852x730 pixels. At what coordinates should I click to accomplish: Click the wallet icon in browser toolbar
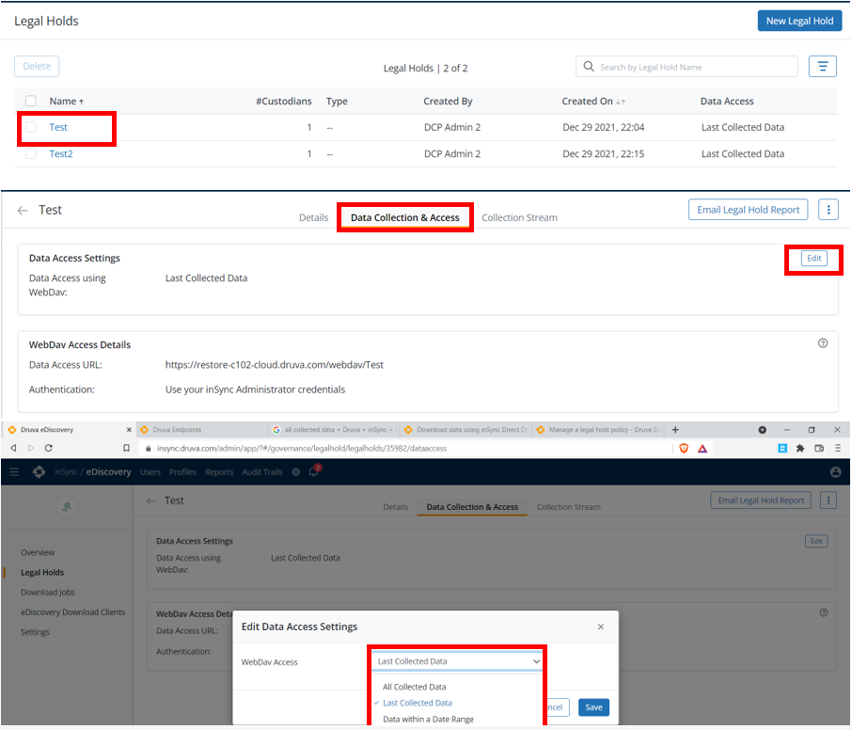coord(819,448)
